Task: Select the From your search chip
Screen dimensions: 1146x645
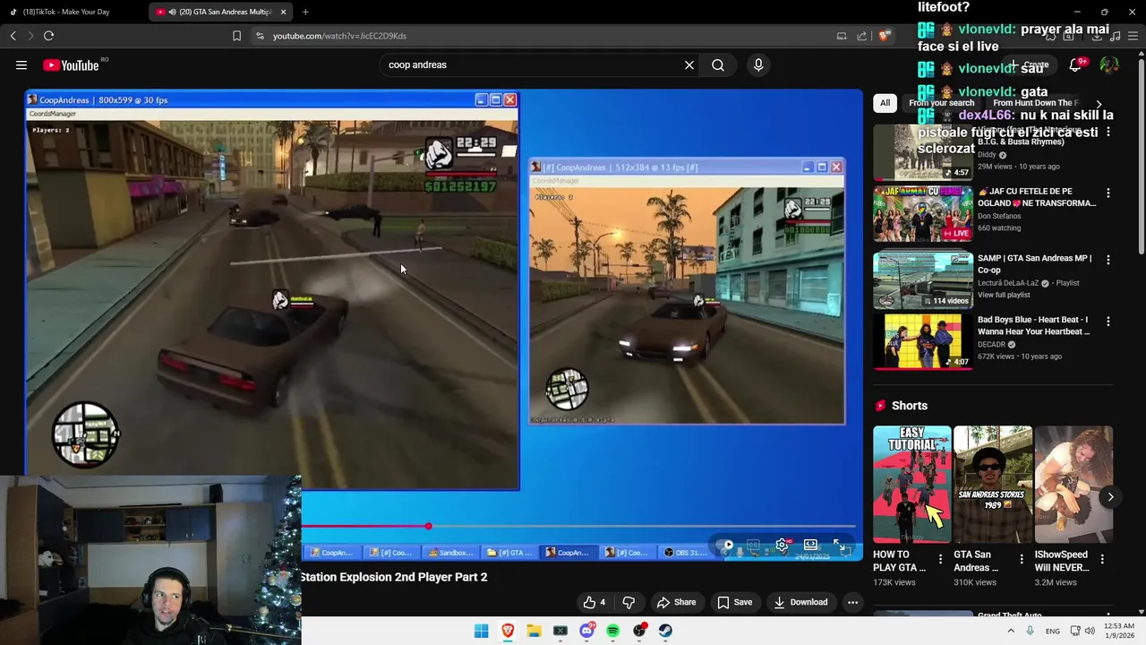Action: 942,103
